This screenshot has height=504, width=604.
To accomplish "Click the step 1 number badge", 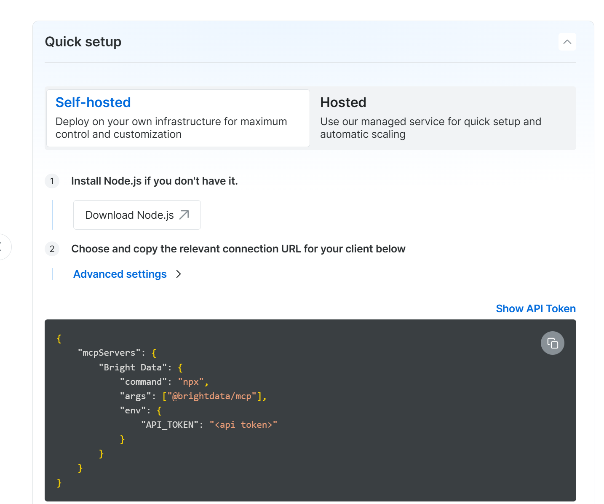I will click(52, 181).
